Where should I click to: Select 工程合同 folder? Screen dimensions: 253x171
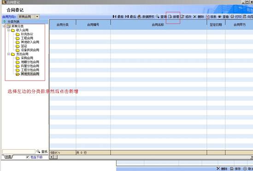27,38
